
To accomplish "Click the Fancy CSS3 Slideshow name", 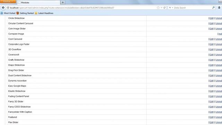I will 19,107.
